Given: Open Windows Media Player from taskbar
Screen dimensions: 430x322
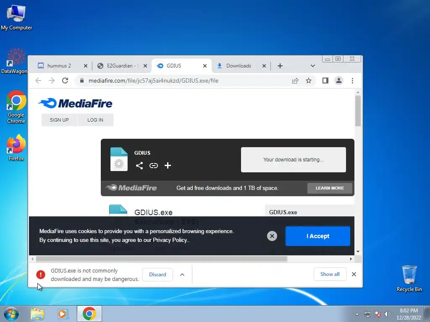Looking at the screenshot, I should (x=63, y=314).
